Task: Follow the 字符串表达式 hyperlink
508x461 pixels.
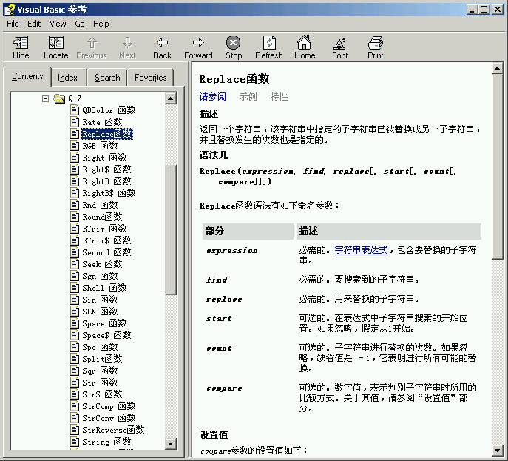Action: pyautogui.click(x=362, y=250)
